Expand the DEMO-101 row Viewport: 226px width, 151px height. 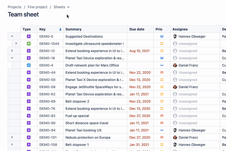(12, 138)
